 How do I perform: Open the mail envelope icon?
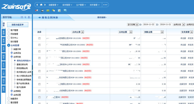pyautogui.click(x=48, y=11)
